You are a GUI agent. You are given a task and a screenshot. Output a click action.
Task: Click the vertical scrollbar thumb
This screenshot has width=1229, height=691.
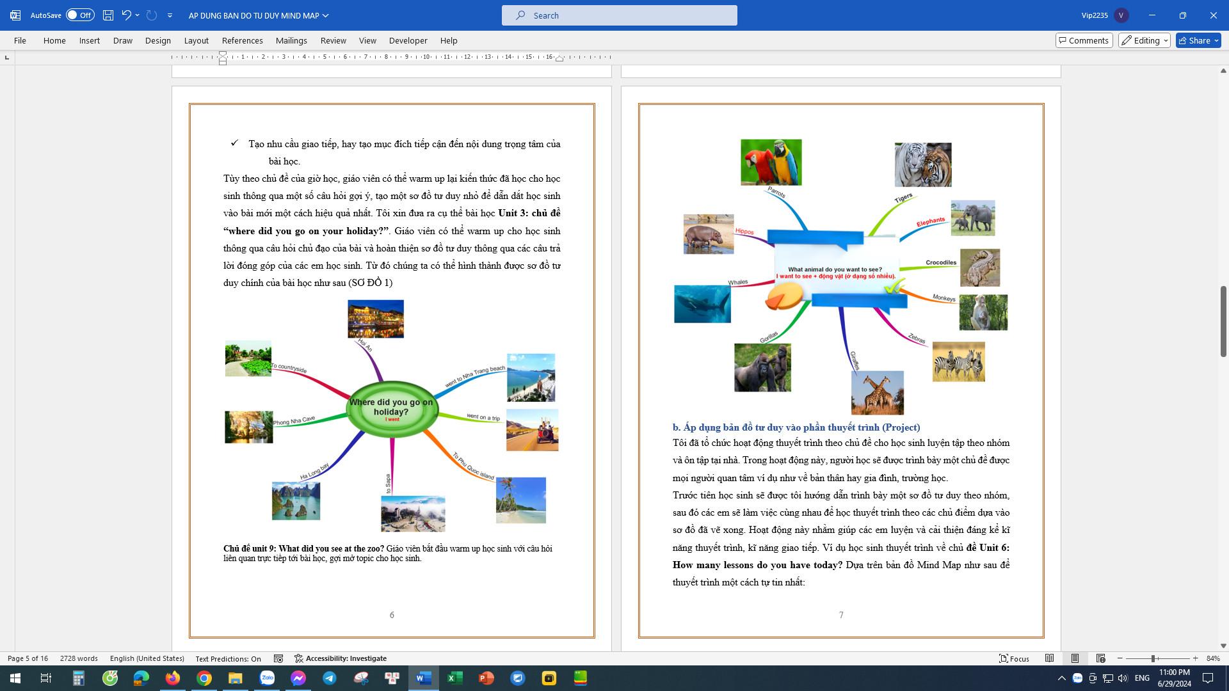point(1223,321)
